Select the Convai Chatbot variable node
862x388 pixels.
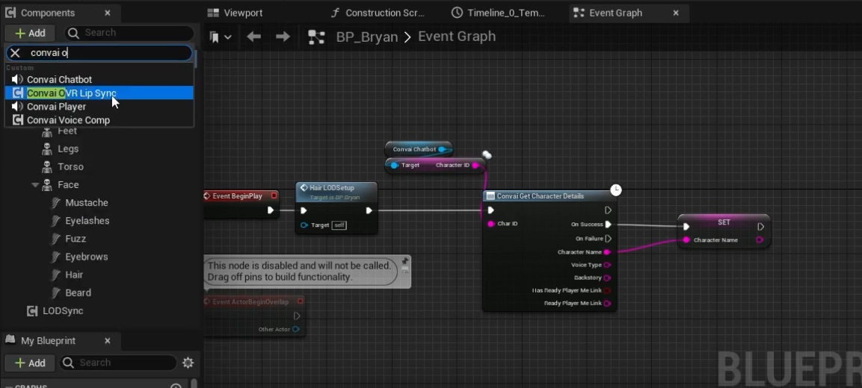[419, 149]
